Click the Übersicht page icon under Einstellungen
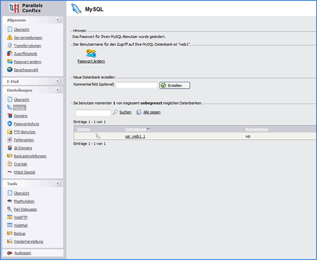This screenshot has width=317, height=260. (x=10, y=100)
